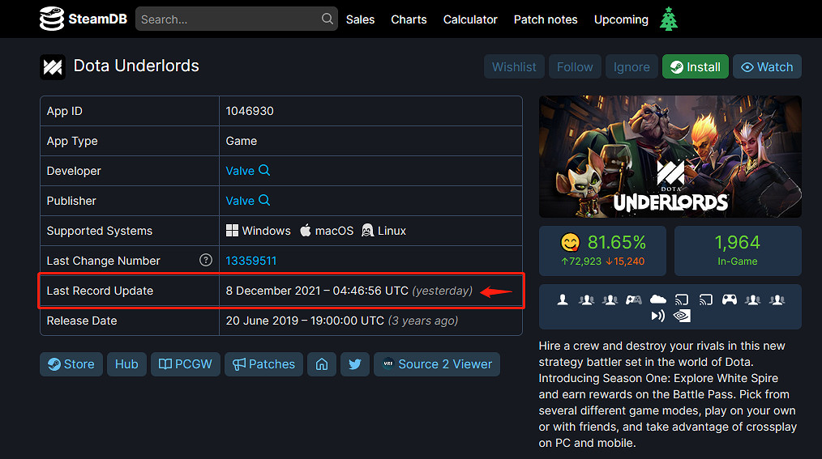This screenshot has height=459, width=822.
Task: Go to the Patch notes page
Action: (546, 19)
